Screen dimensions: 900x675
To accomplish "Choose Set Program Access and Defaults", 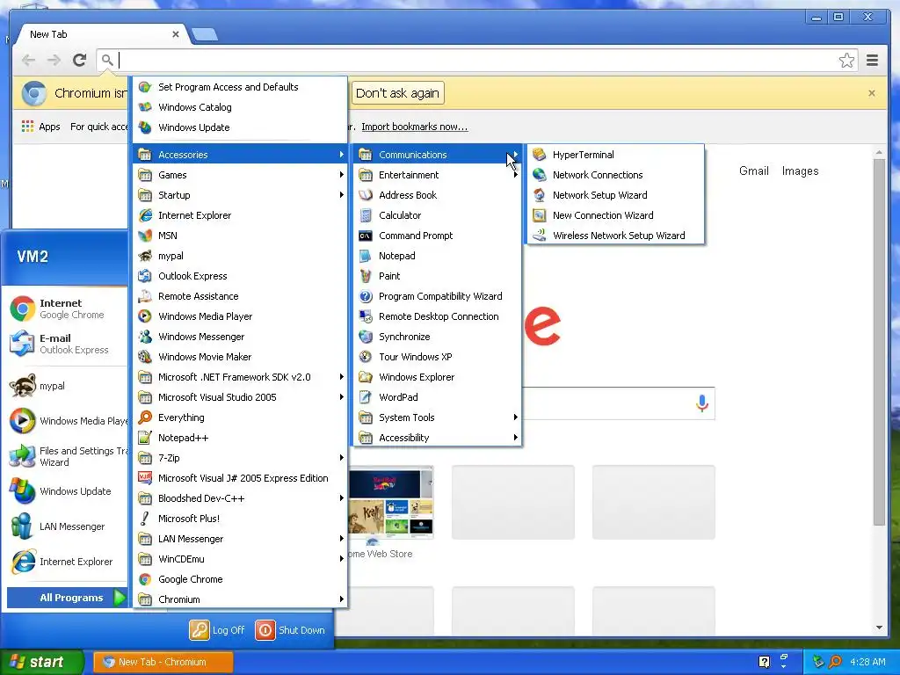I will [240, 87].
